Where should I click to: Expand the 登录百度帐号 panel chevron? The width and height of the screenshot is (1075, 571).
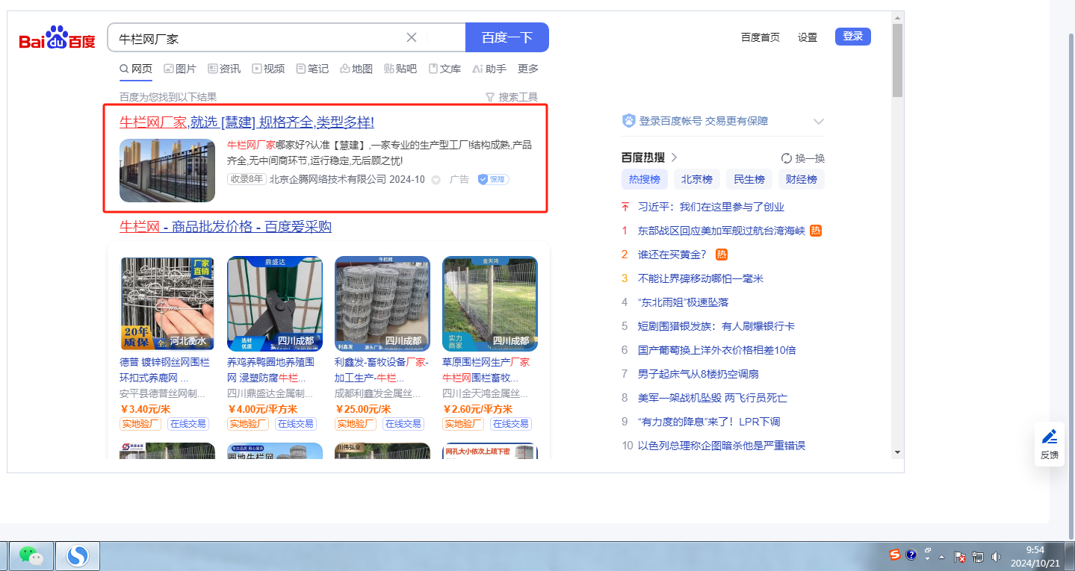pyautogui.click(x=818, y=121)
